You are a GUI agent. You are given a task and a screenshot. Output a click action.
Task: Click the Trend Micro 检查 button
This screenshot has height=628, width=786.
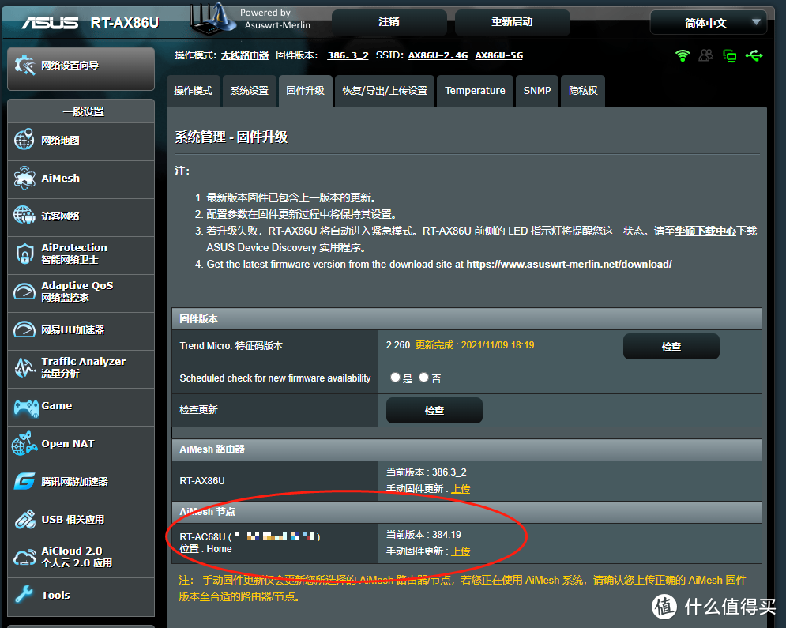pos(671,346)
